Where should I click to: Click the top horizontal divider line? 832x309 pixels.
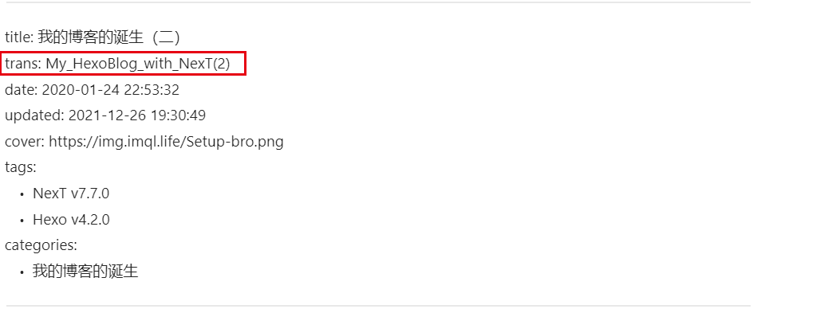tap(378, 2)
